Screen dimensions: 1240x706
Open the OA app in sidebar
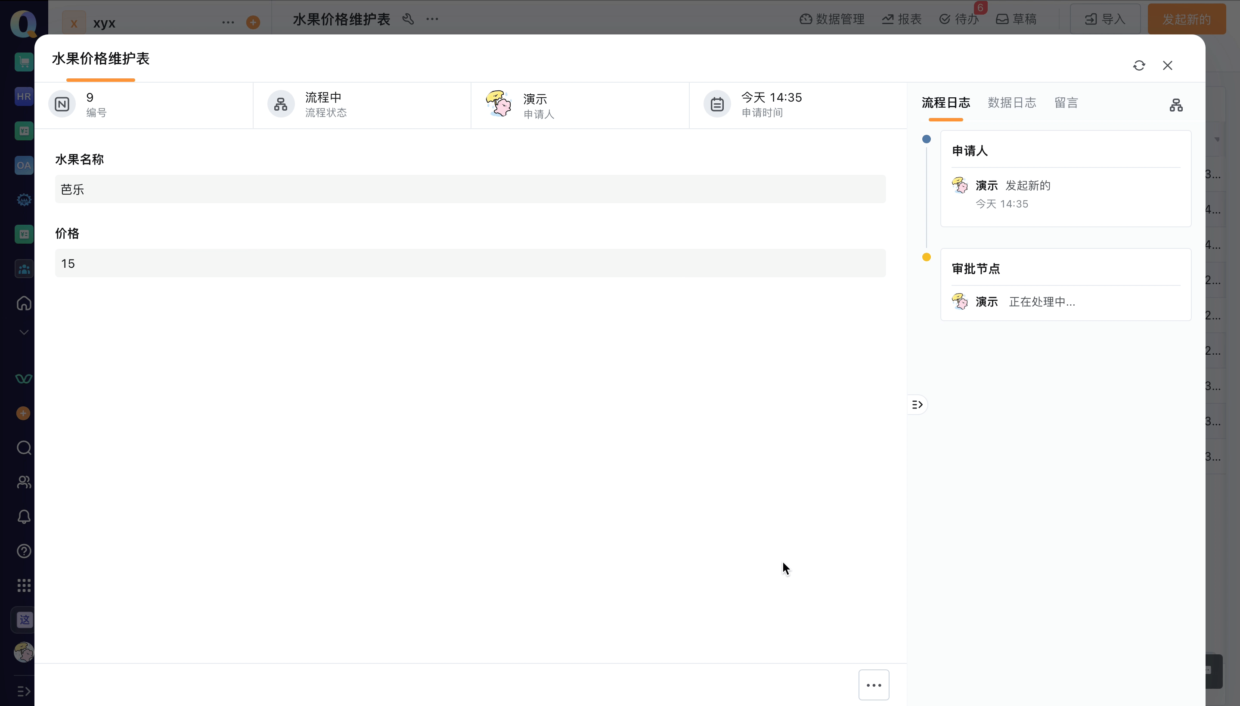pos(24,165)
